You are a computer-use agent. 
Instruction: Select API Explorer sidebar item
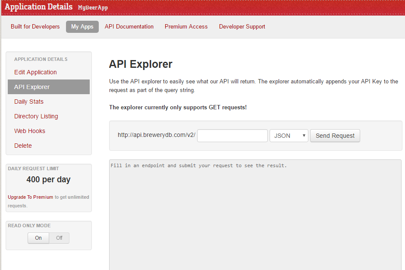[x=49, y=87]
